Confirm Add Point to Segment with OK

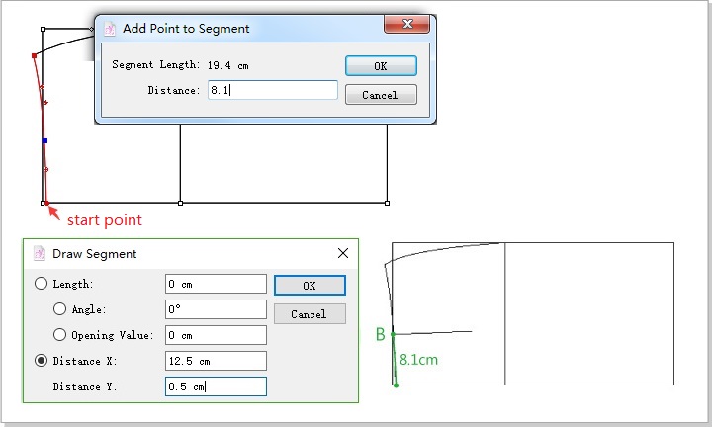click(x=381, y=66)
